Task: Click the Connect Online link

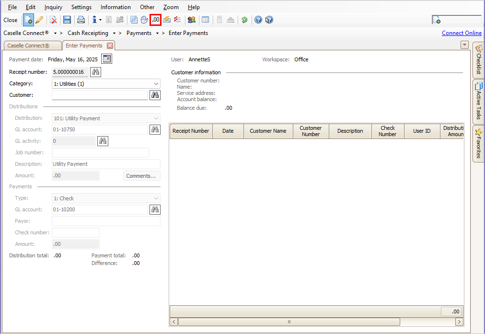Action: 462,33
